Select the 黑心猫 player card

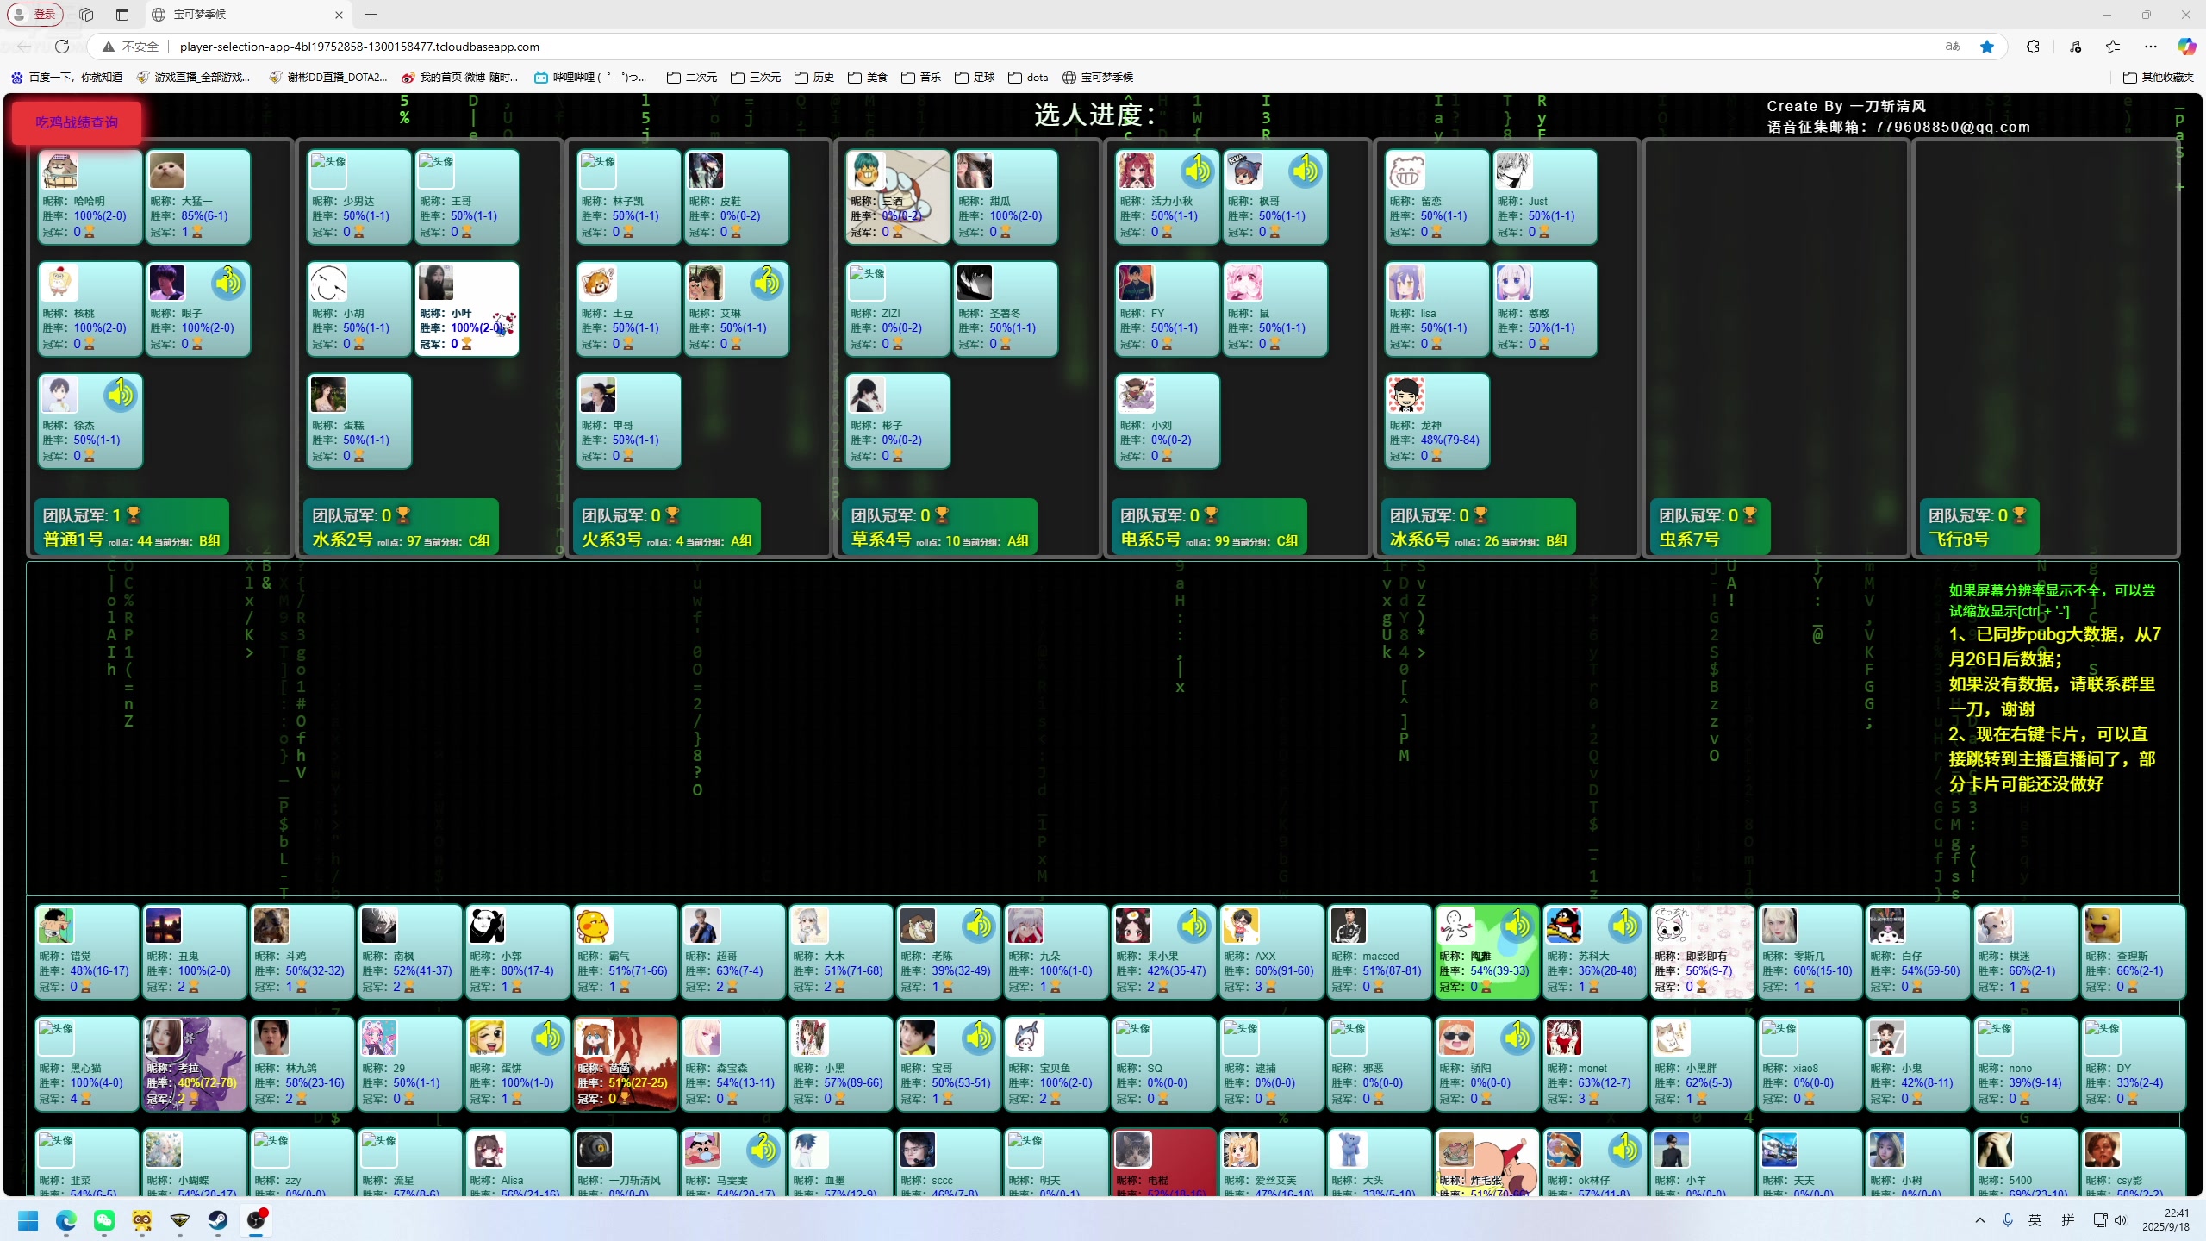87,1064
